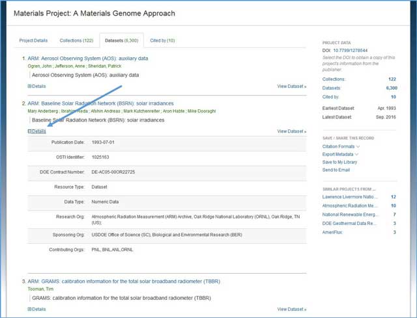This screenshot has height=318, width=417.
Task: Click author Jefferson, Anne
Action: click(70, 66)
